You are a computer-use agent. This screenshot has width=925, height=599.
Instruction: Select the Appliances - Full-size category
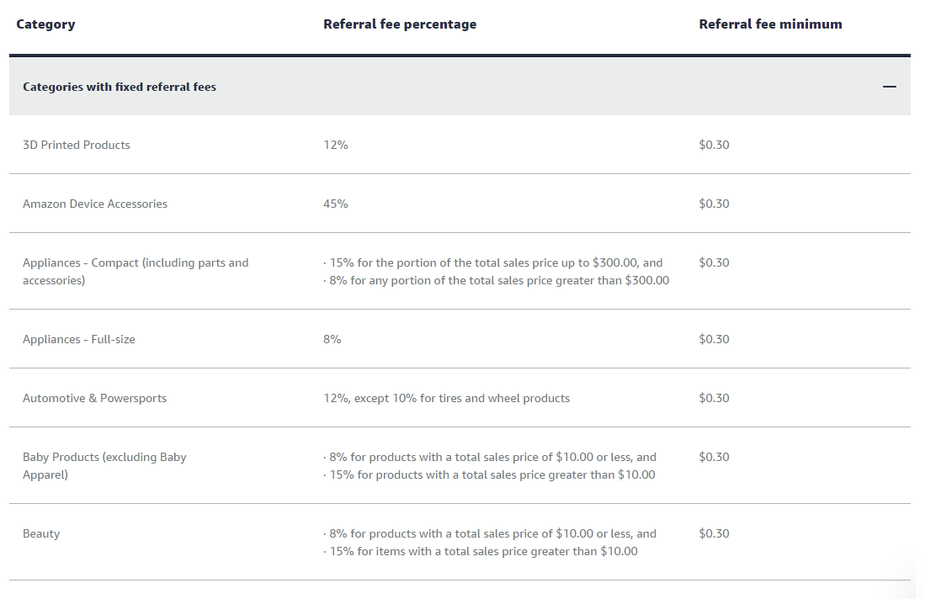[x=79, y=339]
